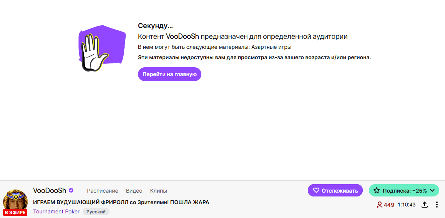Click the "Перейти на главную" button
This screenshot has height=218, width=445.
pyautogui.click(x=169, y=74)
